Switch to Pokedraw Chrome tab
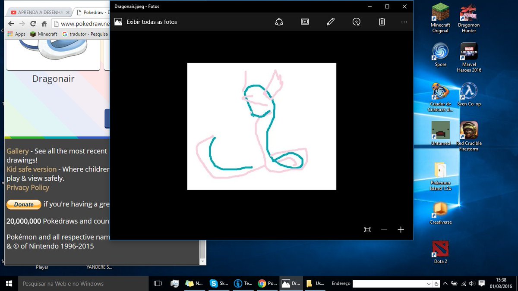518x291 pixels. [x=92, y=13]
